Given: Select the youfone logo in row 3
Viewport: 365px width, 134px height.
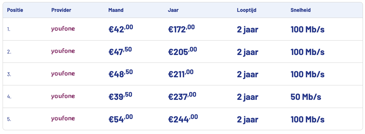Looking at the screenshot, I should (x=63, y=74).
